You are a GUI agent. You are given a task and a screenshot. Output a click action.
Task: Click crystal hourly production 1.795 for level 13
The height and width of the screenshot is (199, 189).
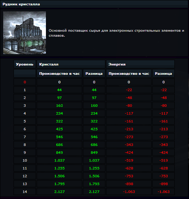(59, 184)
